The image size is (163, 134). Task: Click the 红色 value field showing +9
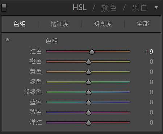pos(149,51)
